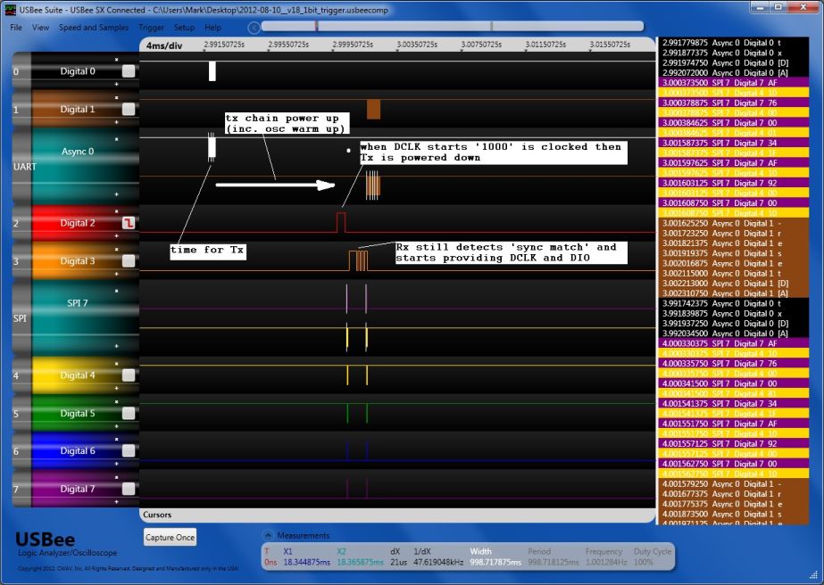This screenshot has width=824, height=585.
Task: Click the Cursors bar below waveforms
Action: point(398,515)
